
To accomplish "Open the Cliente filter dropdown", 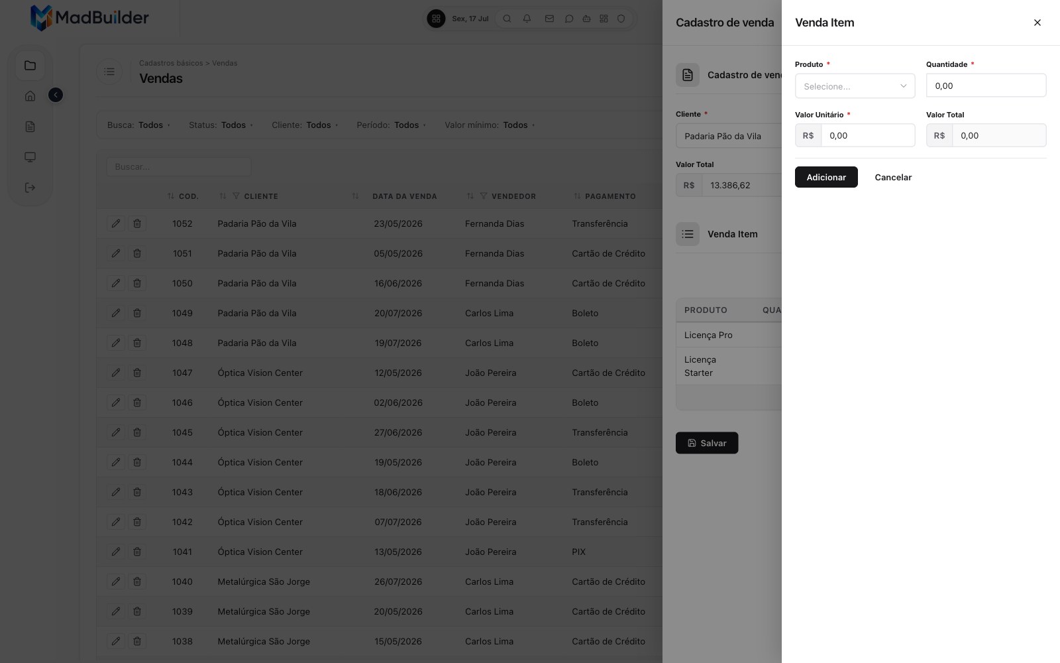I will [x=305, y=125].
